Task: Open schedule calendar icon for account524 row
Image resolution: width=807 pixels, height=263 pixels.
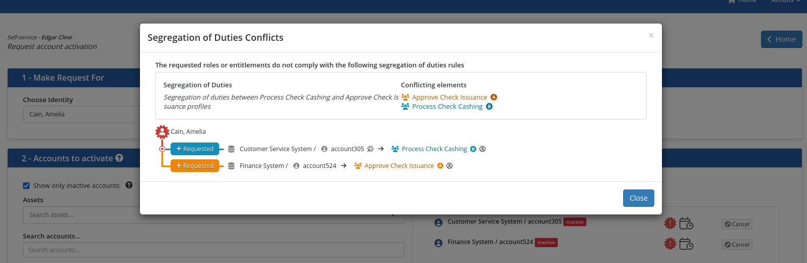Action: tap(686, 244)
